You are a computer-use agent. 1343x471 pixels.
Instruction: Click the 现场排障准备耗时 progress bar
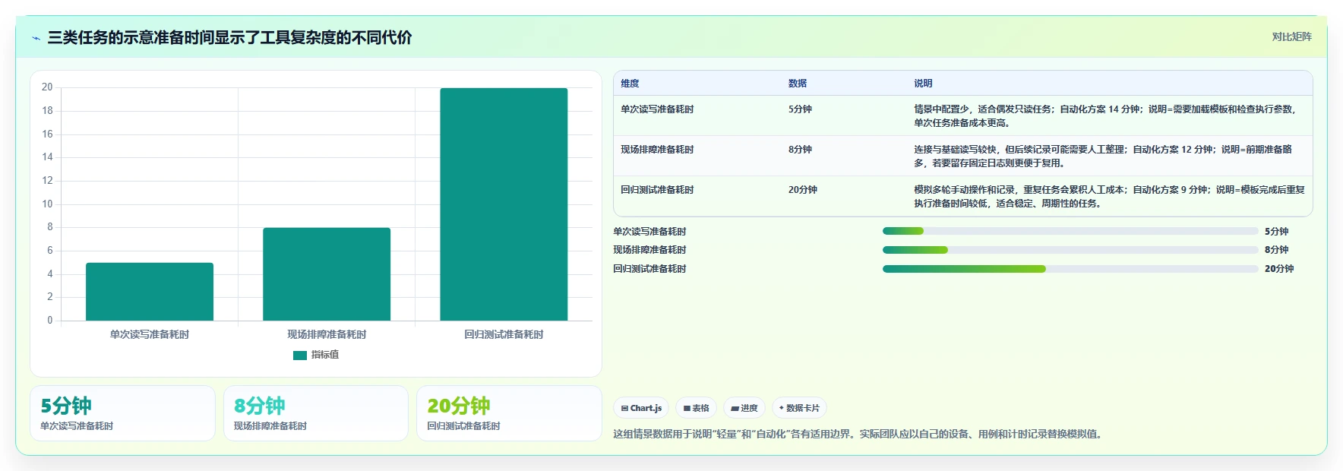(1070, 250)
